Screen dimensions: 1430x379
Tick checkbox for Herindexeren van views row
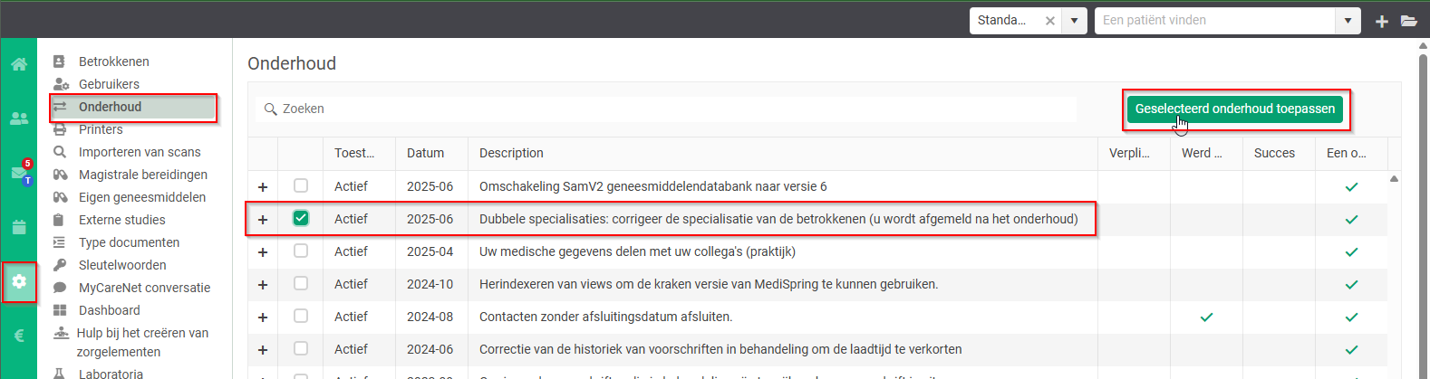coord(301,283)
